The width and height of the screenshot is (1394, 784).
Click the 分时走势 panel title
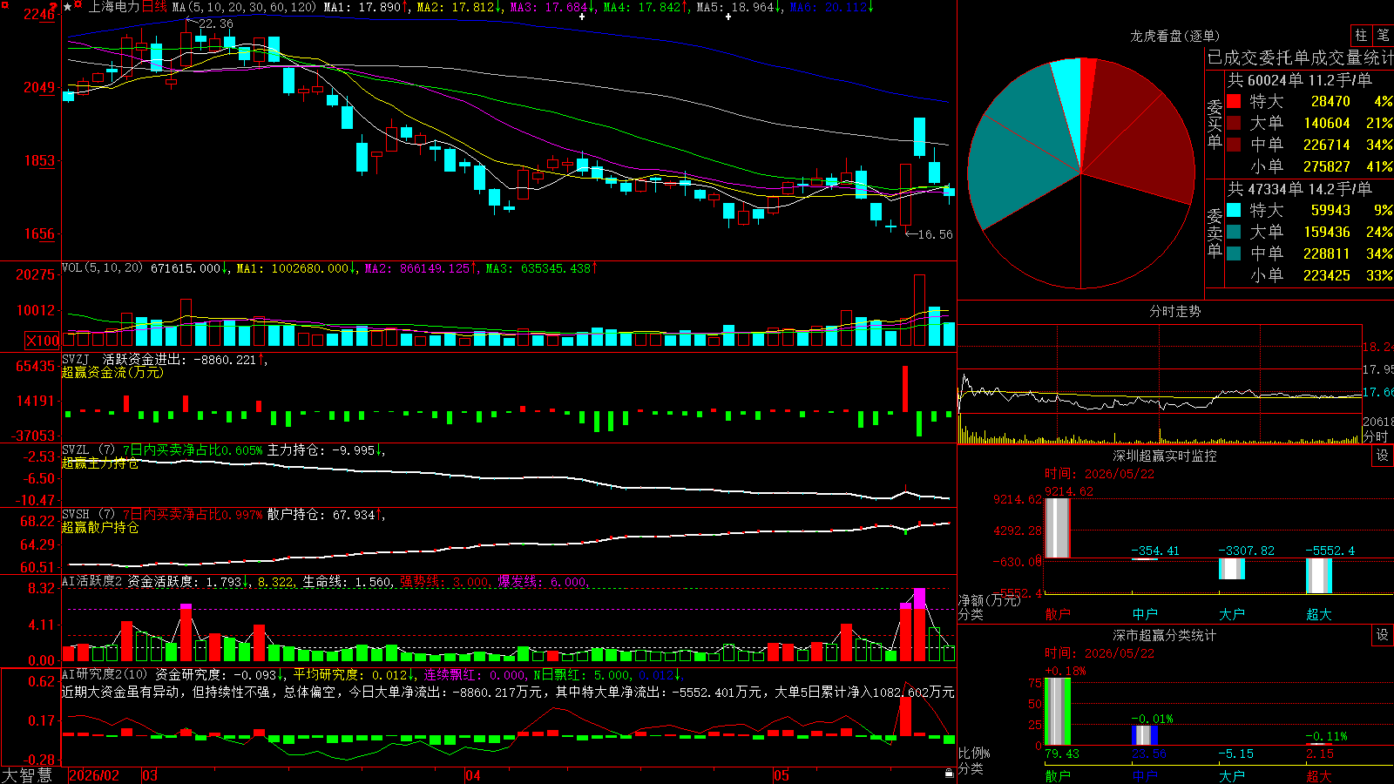pyautogui.click(x=1175, y=311)
